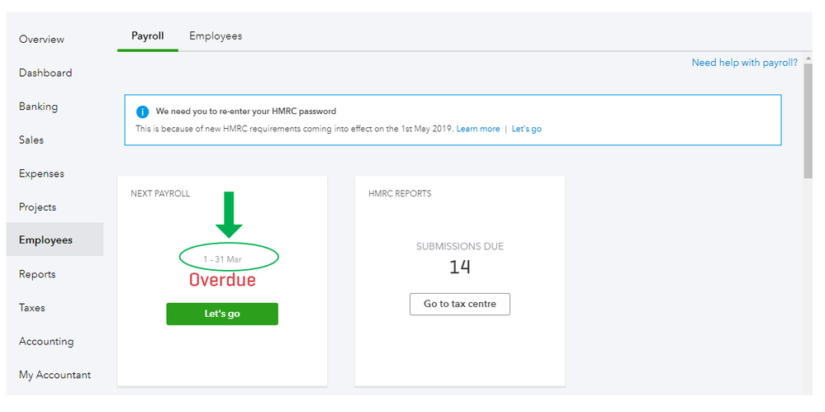Click the vertical scrollbar on the right
This screenshot has height=412, width=825.
coord(808,124)
